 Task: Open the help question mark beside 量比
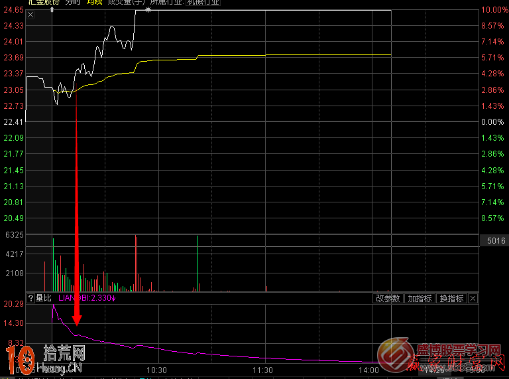(x=30, y=298)
